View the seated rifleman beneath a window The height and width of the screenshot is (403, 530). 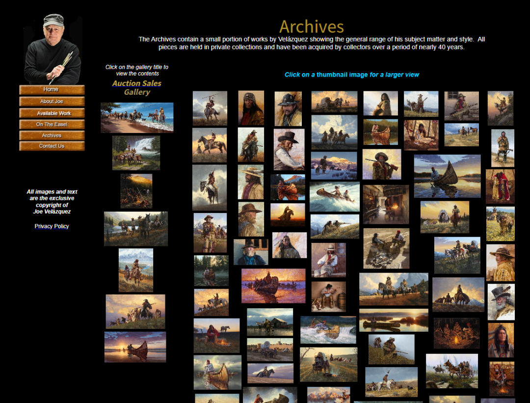(x=461, y=106)
